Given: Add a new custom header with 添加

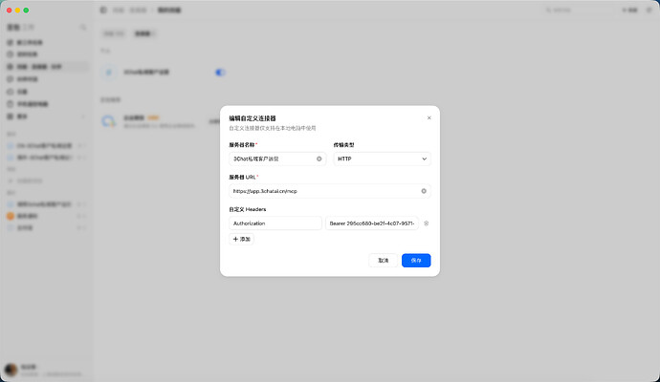Looking at the screenshot, I should (x=241, y=239).
